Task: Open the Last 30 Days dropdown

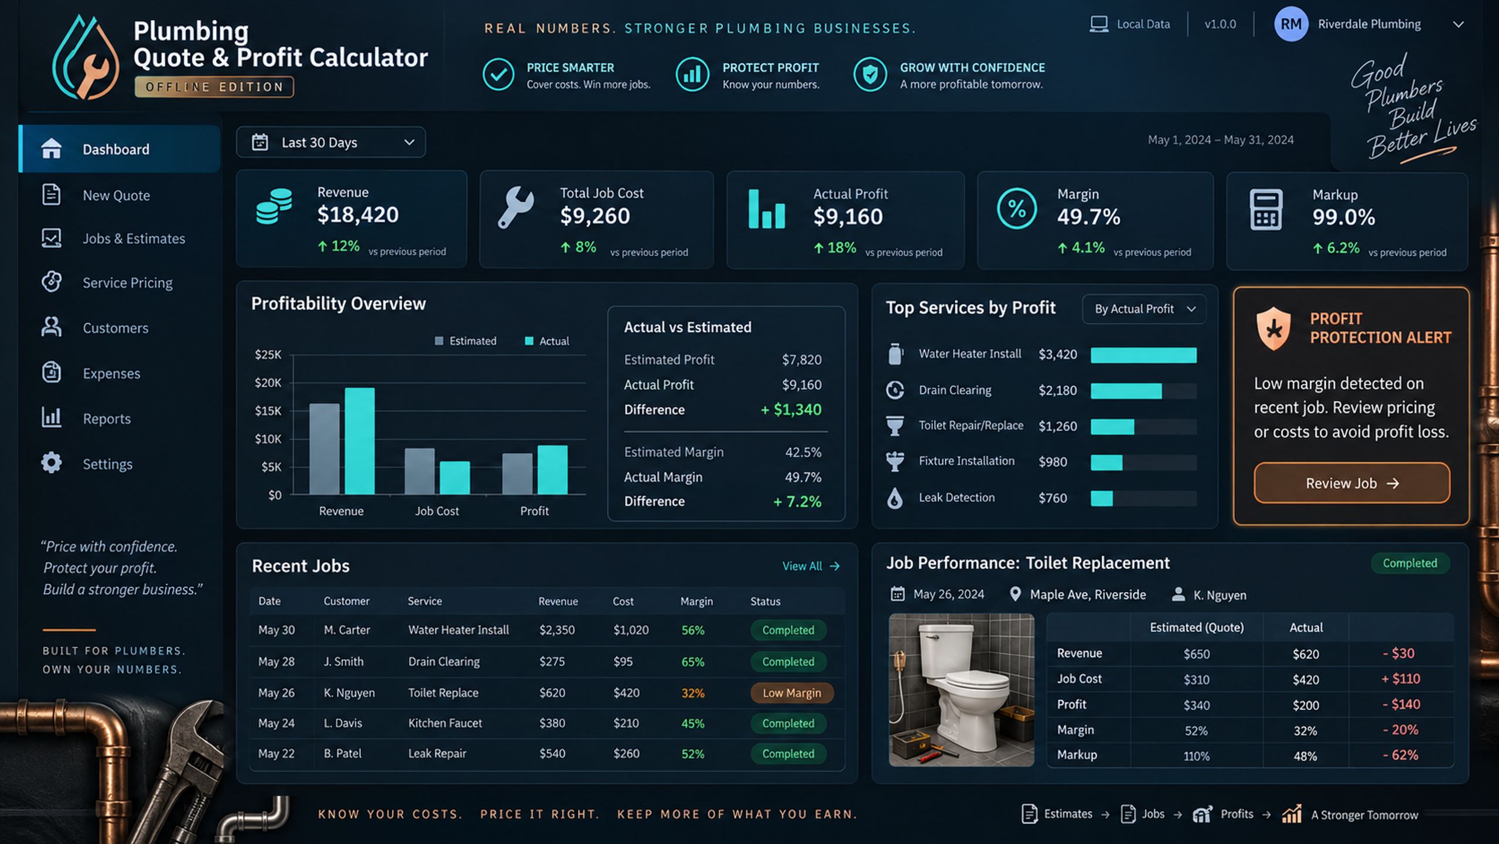Action: tap(331, 142)
